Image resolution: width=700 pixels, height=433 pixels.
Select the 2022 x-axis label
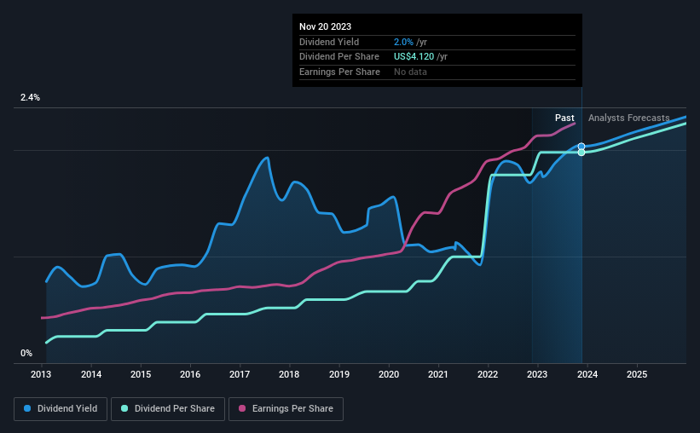(x=488, y=374)
